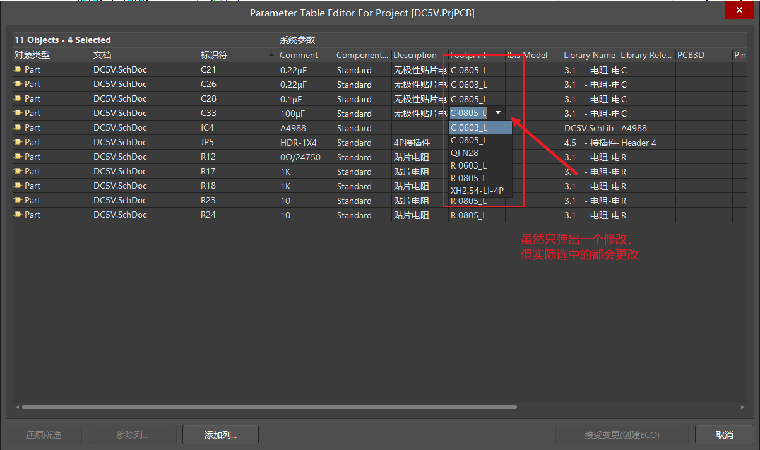760x450 pixels.
Task: Click the Ibis Model column header
Action: [533, 55]
